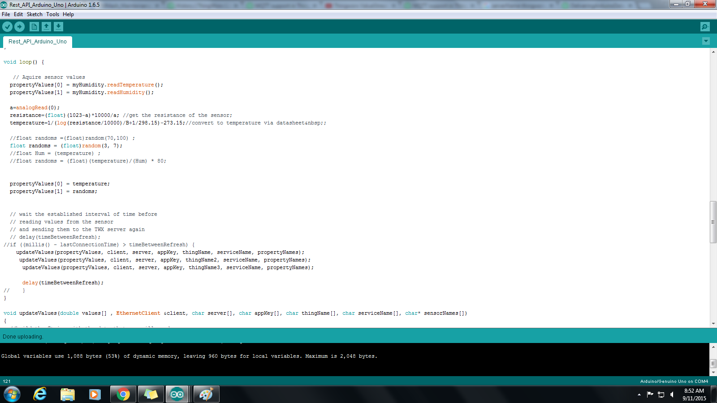
Task: Open a sketch with the Open icon
Action: tap(46, 27)
